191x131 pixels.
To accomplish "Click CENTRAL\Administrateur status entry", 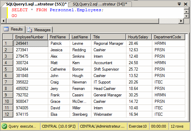I will point(102,126).
